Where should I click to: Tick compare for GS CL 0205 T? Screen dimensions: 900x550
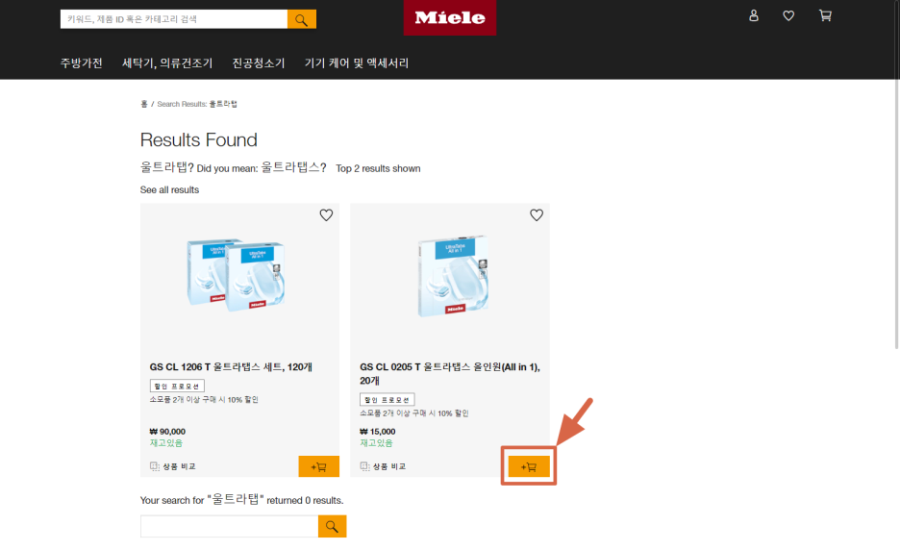383,466
